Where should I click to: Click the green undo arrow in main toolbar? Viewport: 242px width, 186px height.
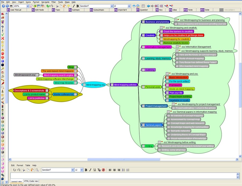pos(48,6)
